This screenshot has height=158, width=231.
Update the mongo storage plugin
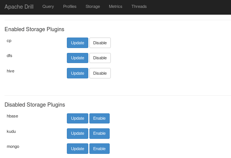pyautogui.click(x=77, y=149)
